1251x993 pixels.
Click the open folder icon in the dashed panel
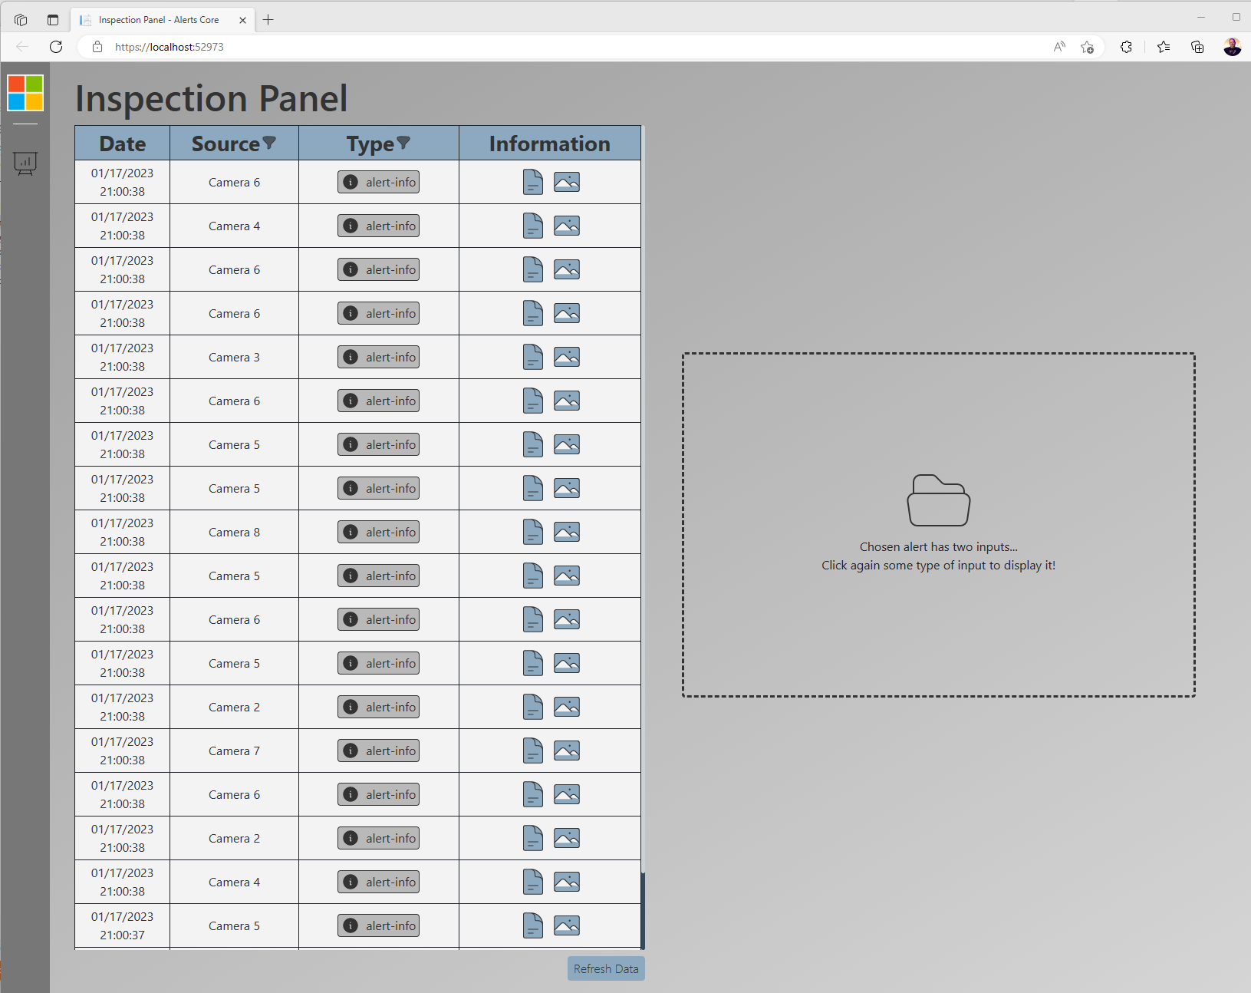tap(938, 500)
